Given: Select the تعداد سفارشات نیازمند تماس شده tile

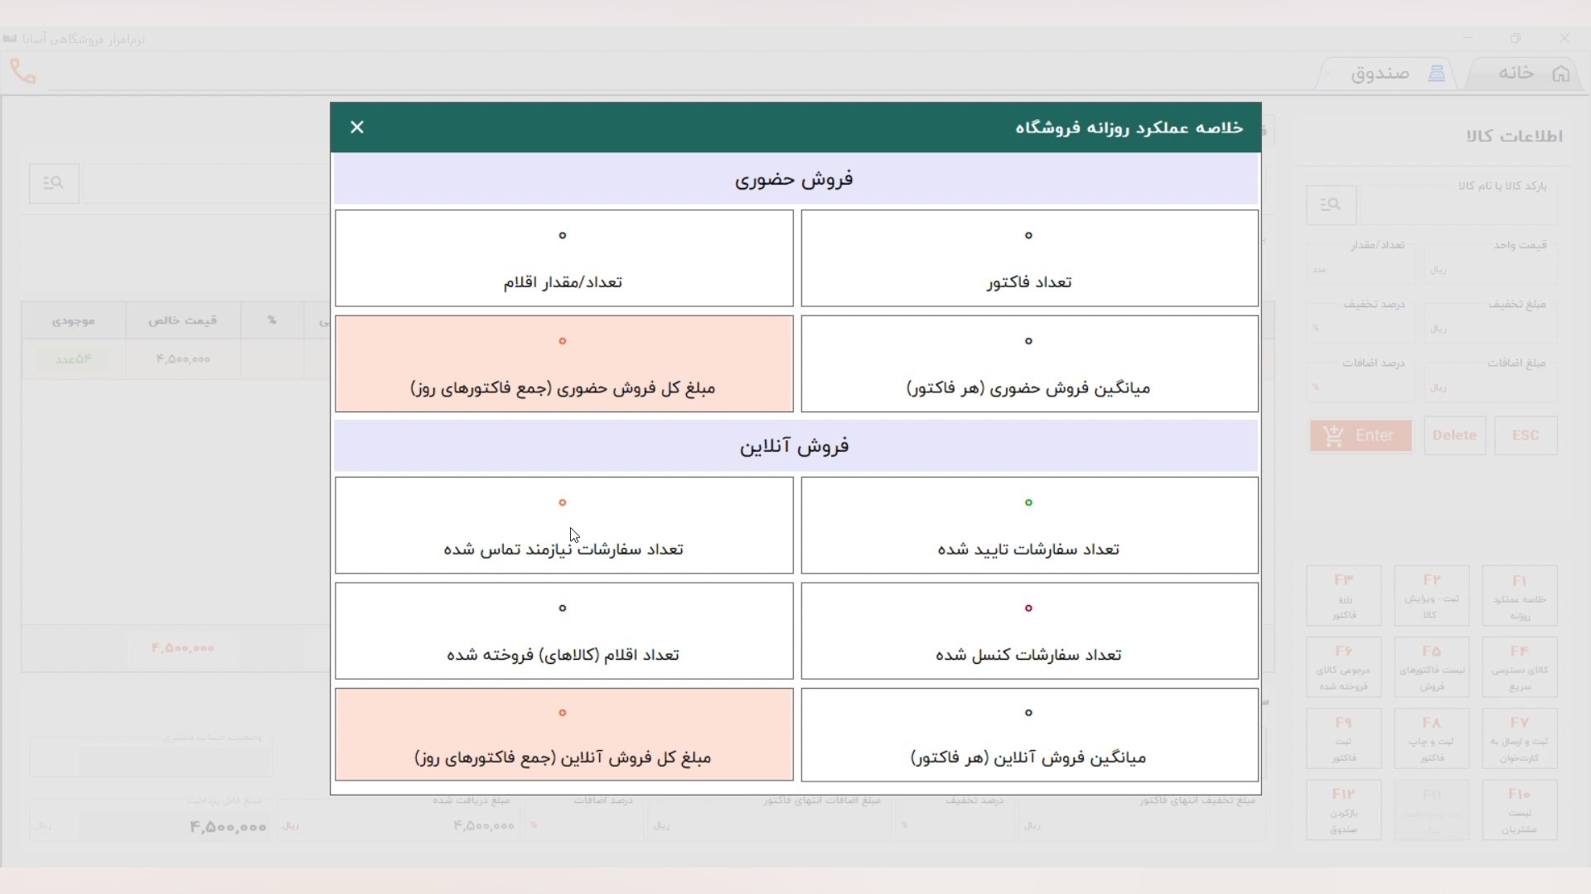Looking at the screenshot, I should click(x=563, y=525).
